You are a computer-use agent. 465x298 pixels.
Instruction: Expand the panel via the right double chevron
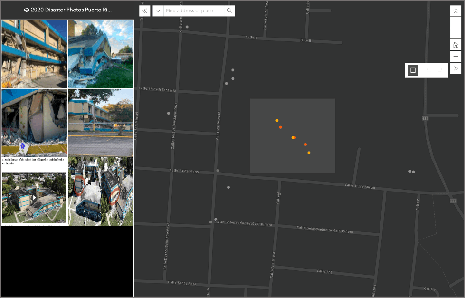[x=456, y=68]
